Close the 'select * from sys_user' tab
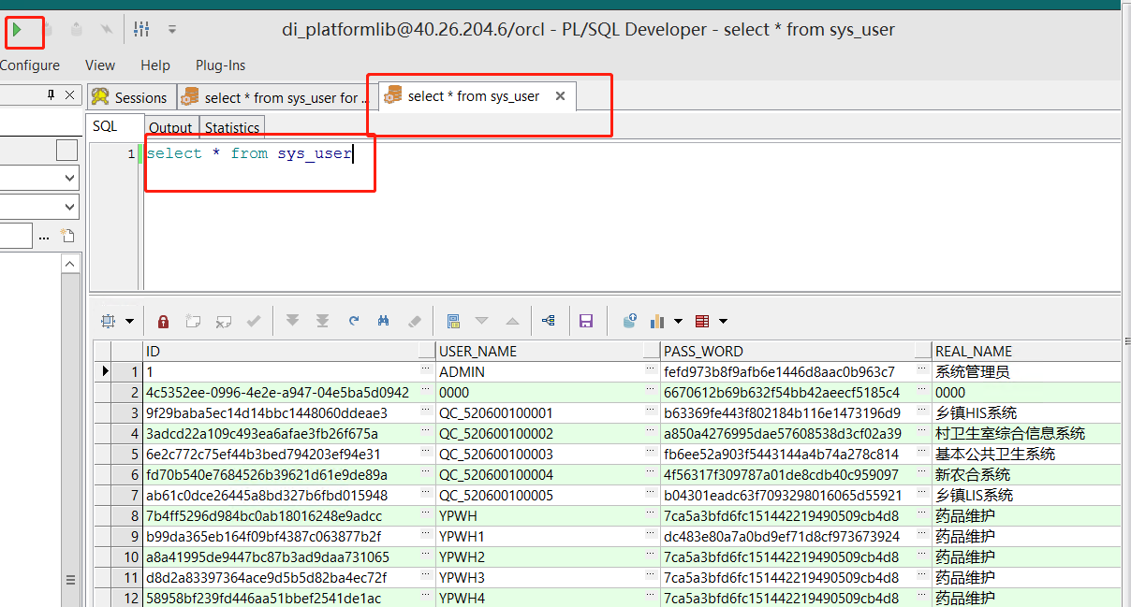 coord(560,95)
